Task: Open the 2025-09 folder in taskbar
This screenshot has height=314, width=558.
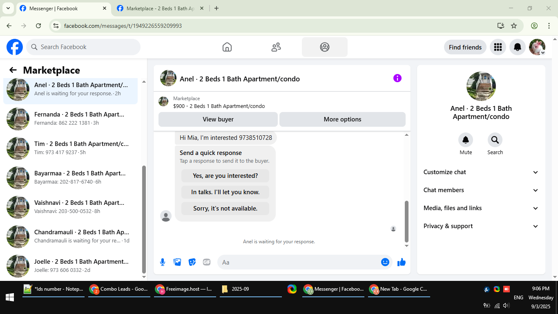Action: pos(251,289)
